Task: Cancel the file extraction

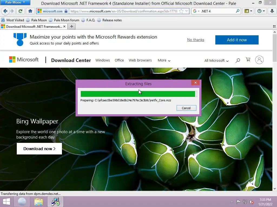Action: (186, 108)
